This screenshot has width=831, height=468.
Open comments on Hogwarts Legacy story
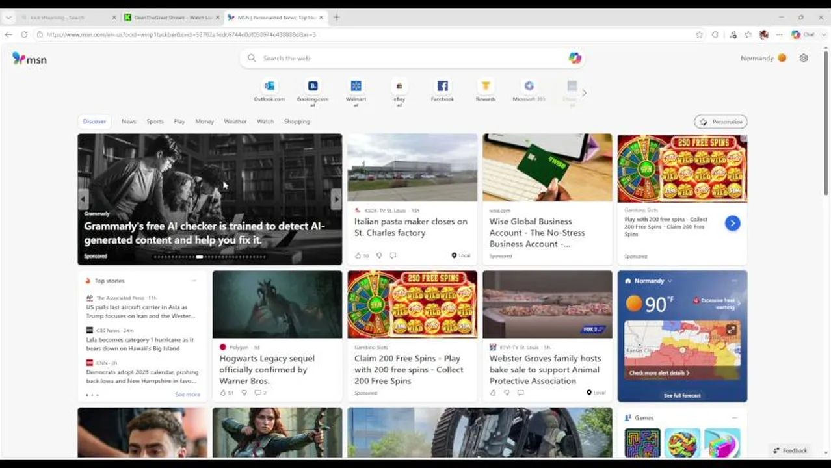pyautogui.click(x=259, y=393)
